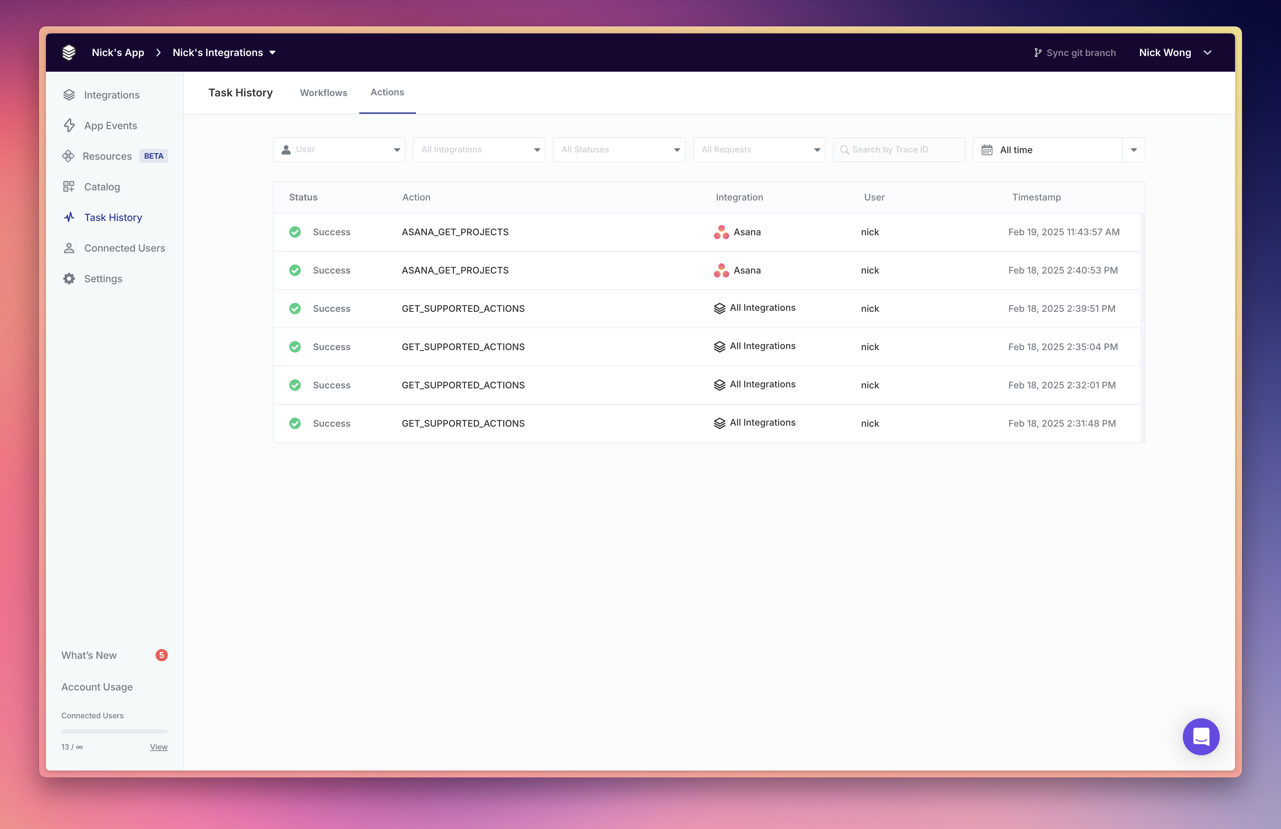Click the Action column header
Viewport: 1281px width, 829px height.
pyautogui.click(x=416, y=197)
